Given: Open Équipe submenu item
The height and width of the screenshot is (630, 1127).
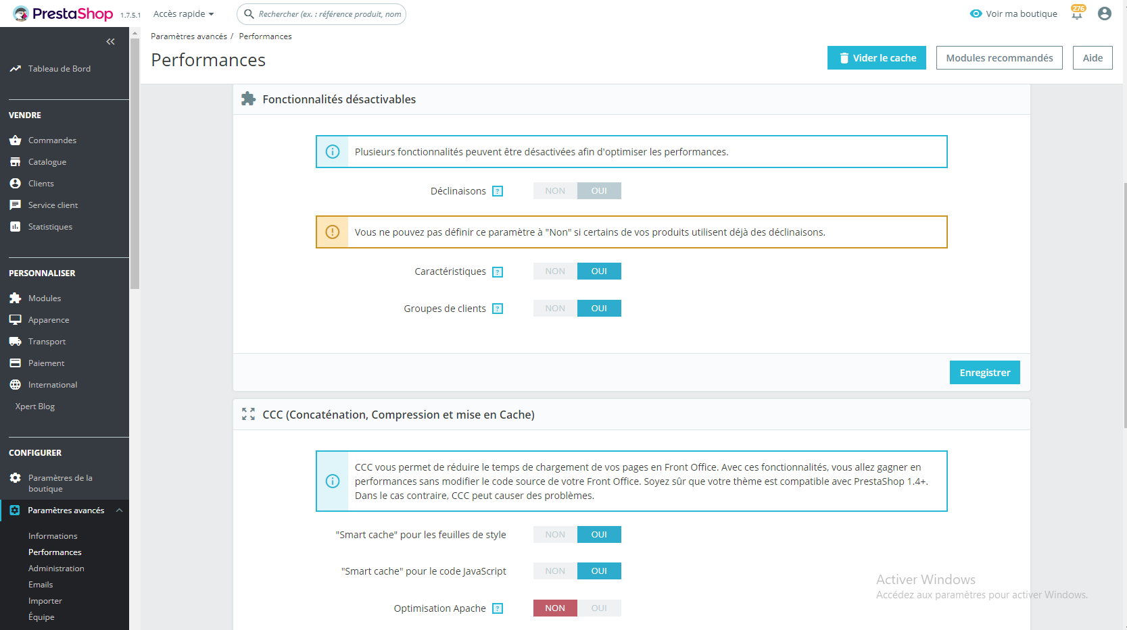Looking at the screenshot, I should pyautogui.click(x=41, y=617).
